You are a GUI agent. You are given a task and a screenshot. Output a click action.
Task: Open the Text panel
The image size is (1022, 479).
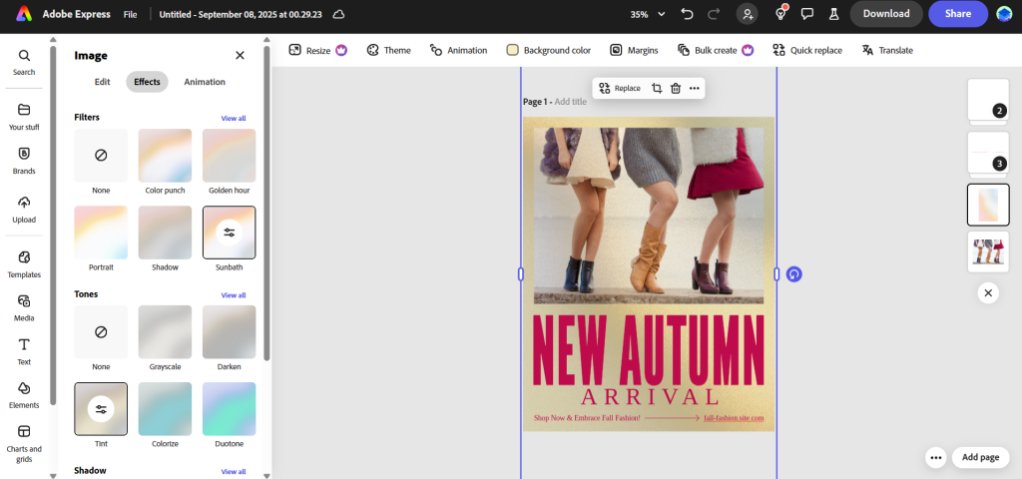click(24, 352)
